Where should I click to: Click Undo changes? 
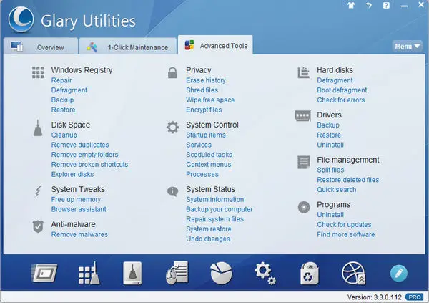[208, 239]
